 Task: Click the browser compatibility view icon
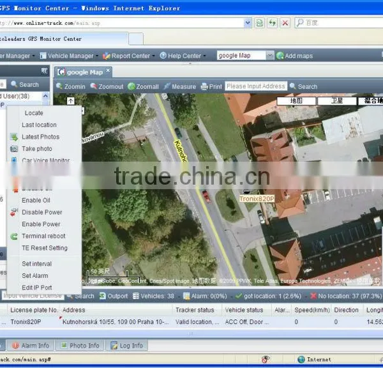click(260, 23)
